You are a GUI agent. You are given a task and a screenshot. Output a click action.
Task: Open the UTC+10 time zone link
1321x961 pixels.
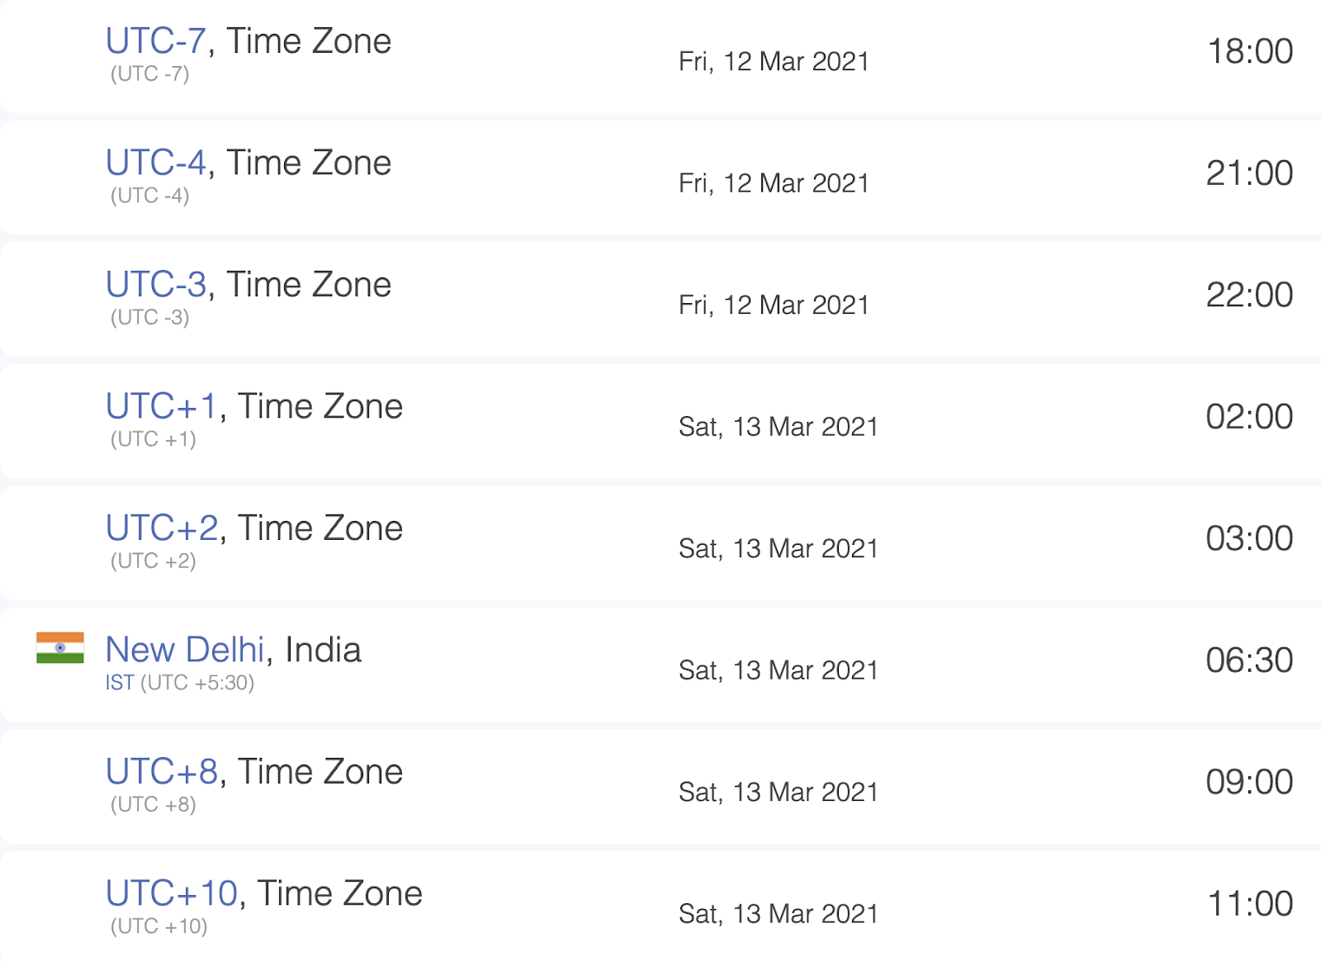172,893
